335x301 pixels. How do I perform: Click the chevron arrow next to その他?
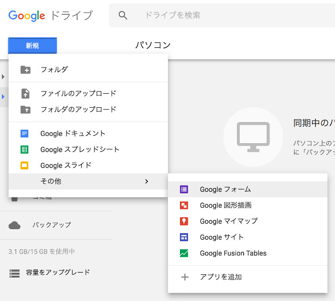click(x=146, y=181)
